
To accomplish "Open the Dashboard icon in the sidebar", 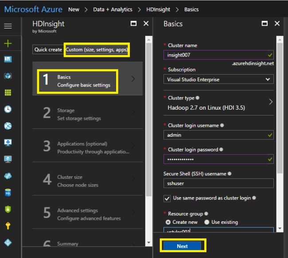I will coord(8,59).
